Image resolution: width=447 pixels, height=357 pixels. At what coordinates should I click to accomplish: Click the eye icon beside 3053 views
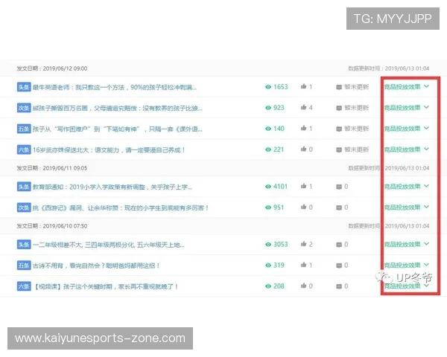click(268, 244)
